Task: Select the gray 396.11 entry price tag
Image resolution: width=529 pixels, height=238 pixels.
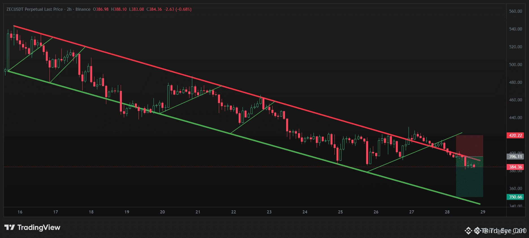Action: [x=515, y=157]
